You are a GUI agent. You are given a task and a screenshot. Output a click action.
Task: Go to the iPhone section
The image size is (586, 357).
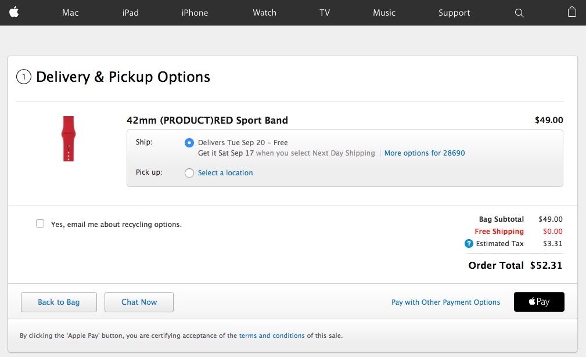coord(195,13)
